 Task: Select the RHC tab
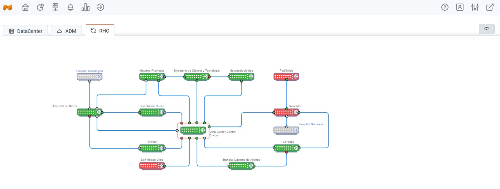click(x=100, y=31)
